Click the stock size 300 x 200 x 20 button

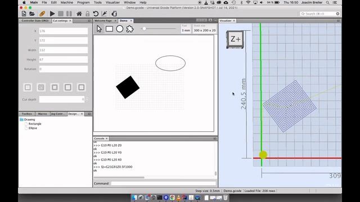tap(205, 29)
